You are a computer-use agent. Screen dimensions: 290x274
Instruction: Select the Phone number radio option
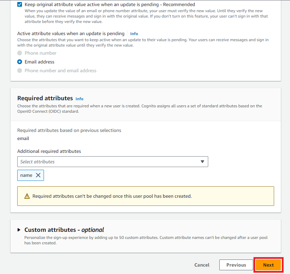(x=20, y=53)
